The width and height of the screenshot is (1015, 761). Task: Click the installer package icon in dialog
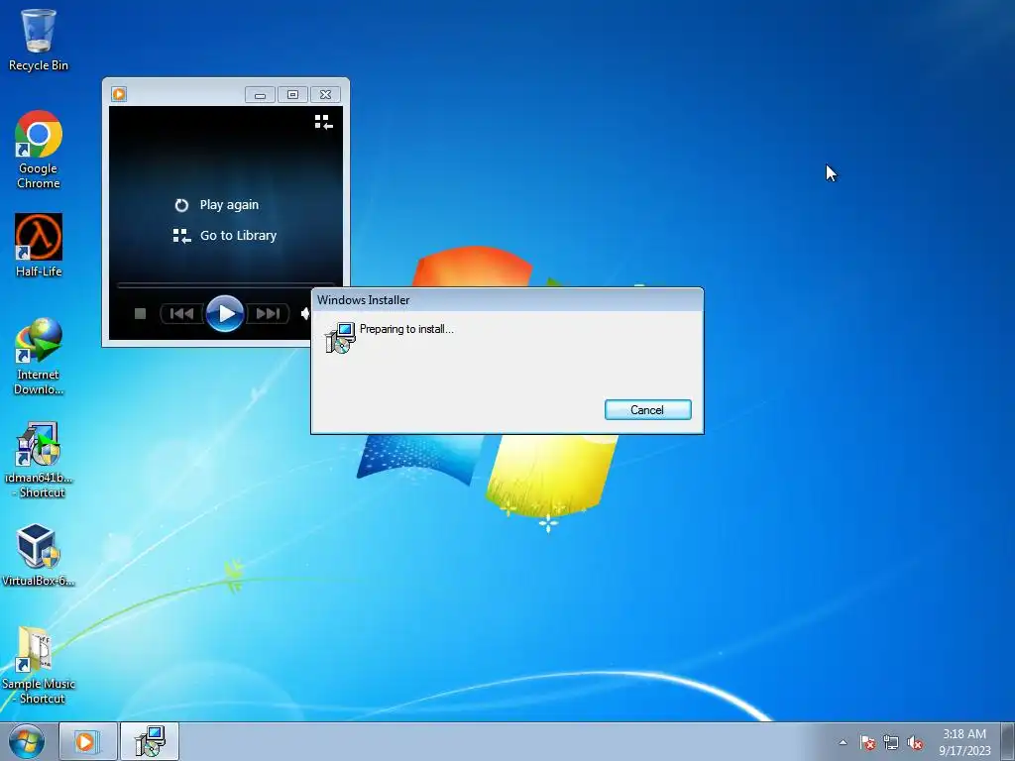pyautogui.click(x=340, y=338)
